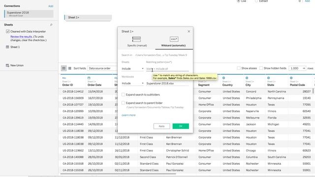Click New Union in the sidebar

pos(17,65)
